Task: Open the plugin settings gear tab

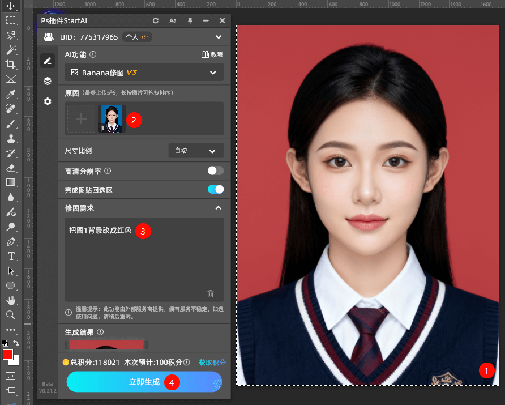Action: [48, 101]
